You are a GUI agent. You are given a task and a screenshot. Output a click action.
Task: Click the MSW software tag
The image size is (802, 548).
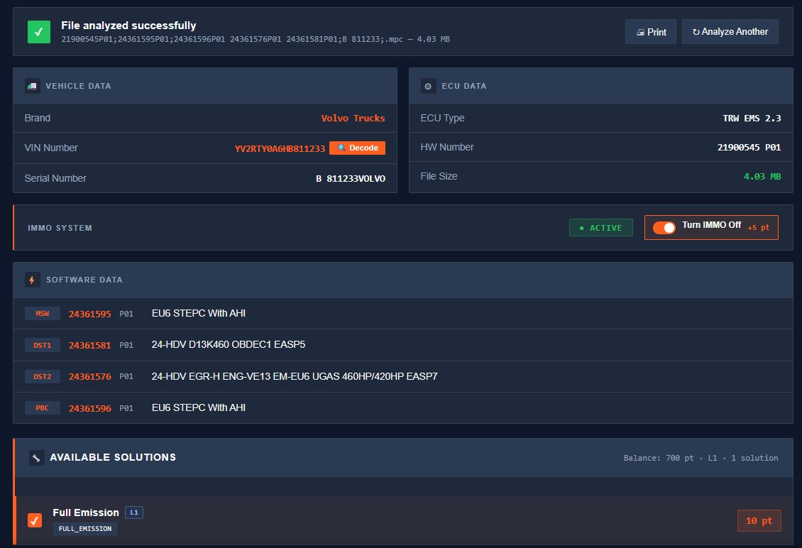(43, 314)
